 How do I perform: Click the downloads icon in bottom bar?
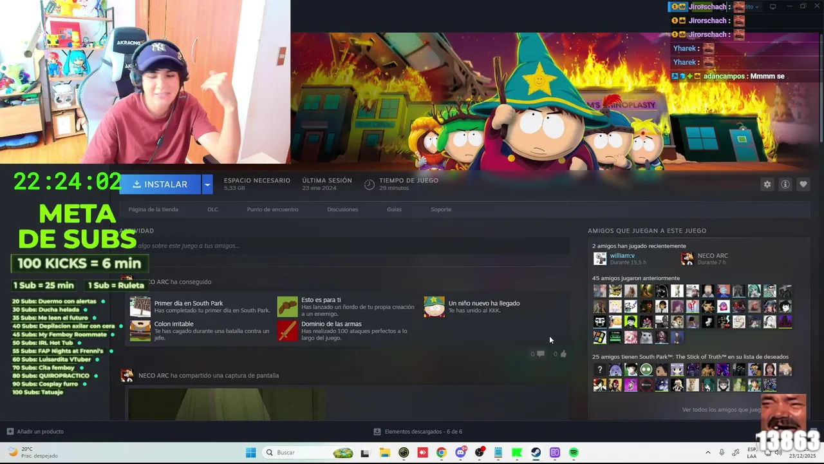click(377, 432)
